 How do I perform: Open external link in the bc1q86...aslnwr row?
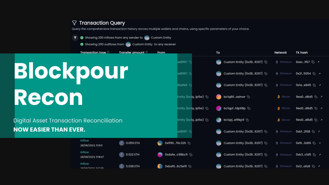pyautogui.click(x=321, y=97)
